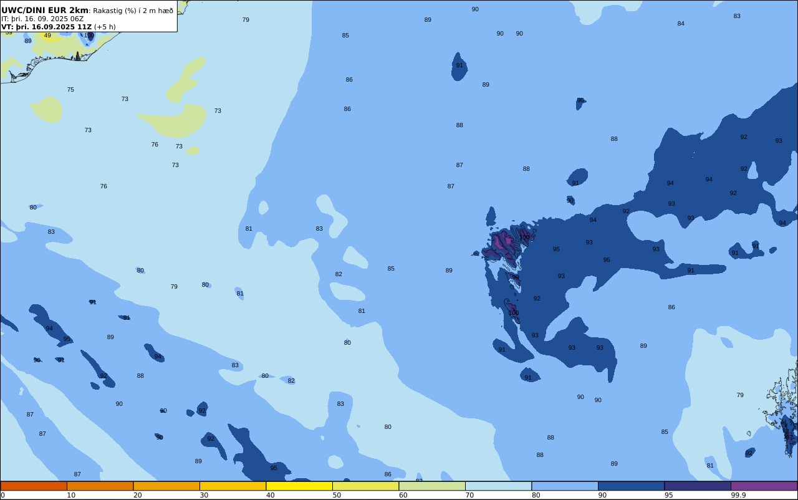Image resolution: width=798 pixels, height=500 pixels.
Task: Click the 0–10 dark orange legend swatch
Action: click(x=34, y=486)
